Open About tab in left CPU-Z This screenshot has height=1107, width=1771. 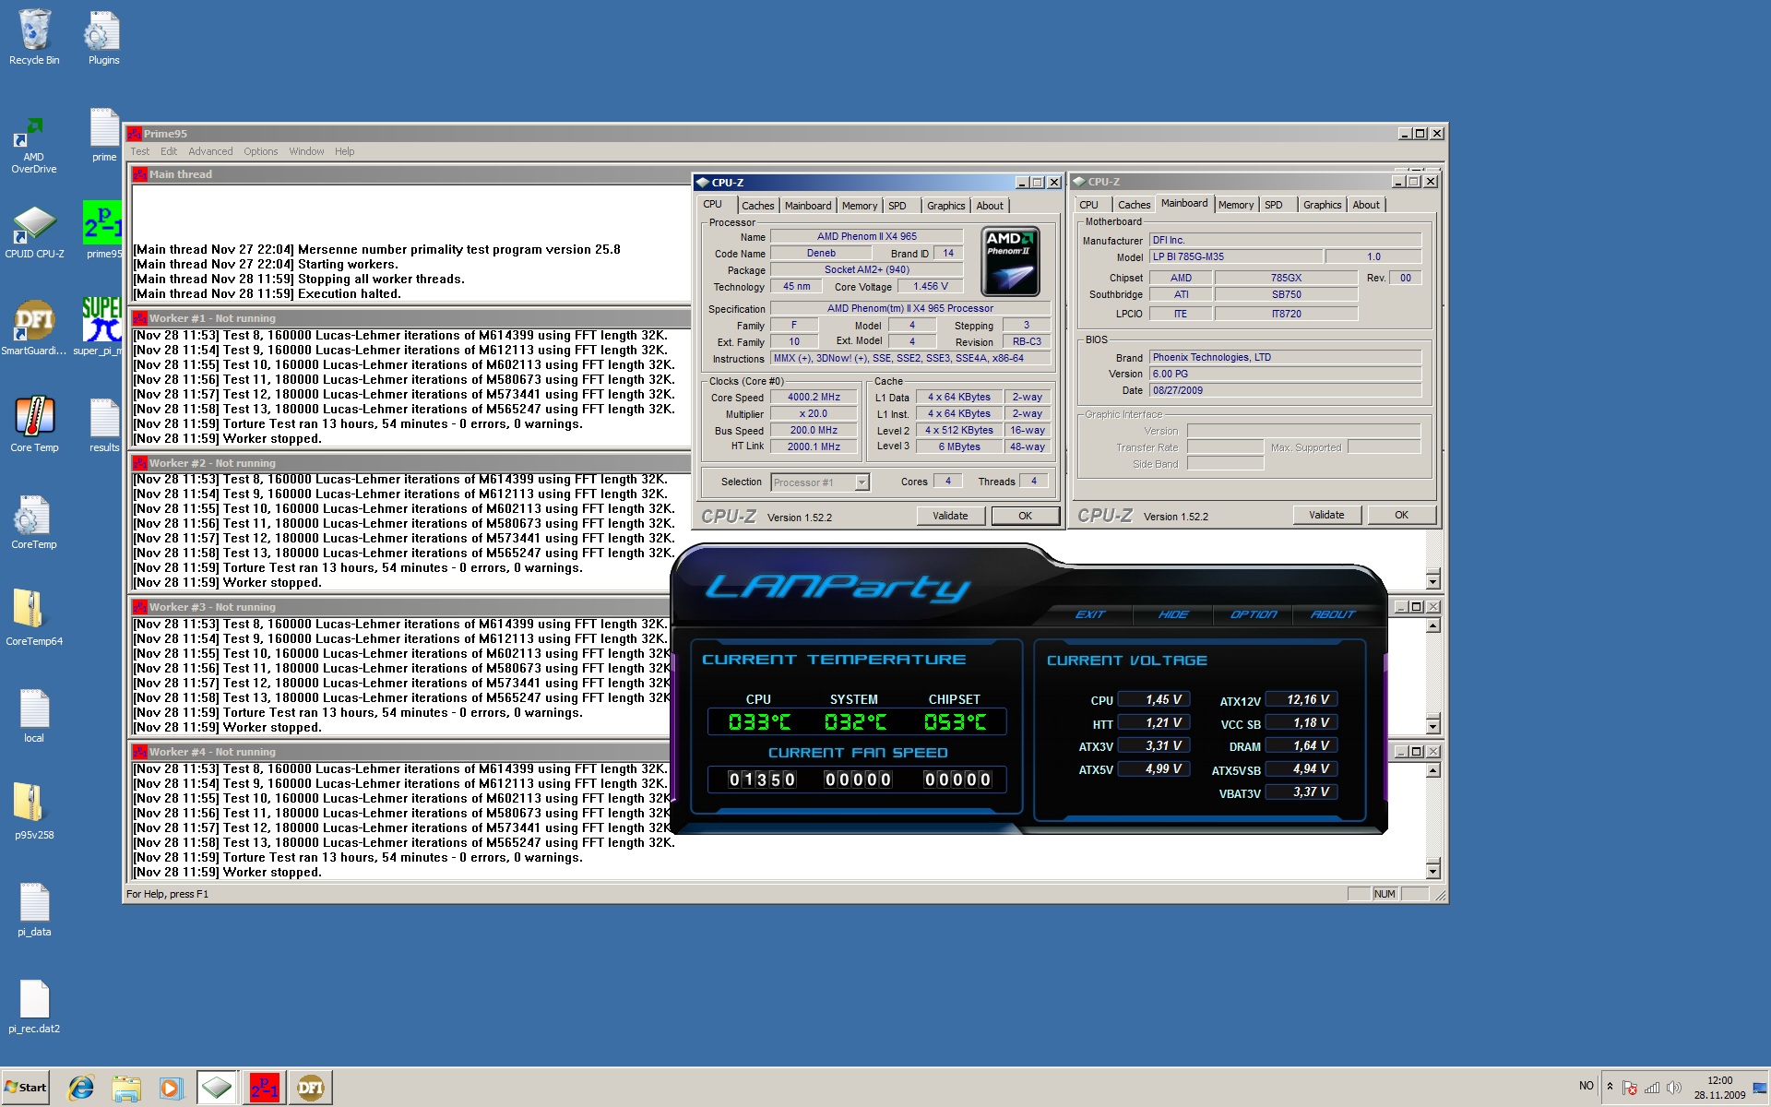point(990,206)
